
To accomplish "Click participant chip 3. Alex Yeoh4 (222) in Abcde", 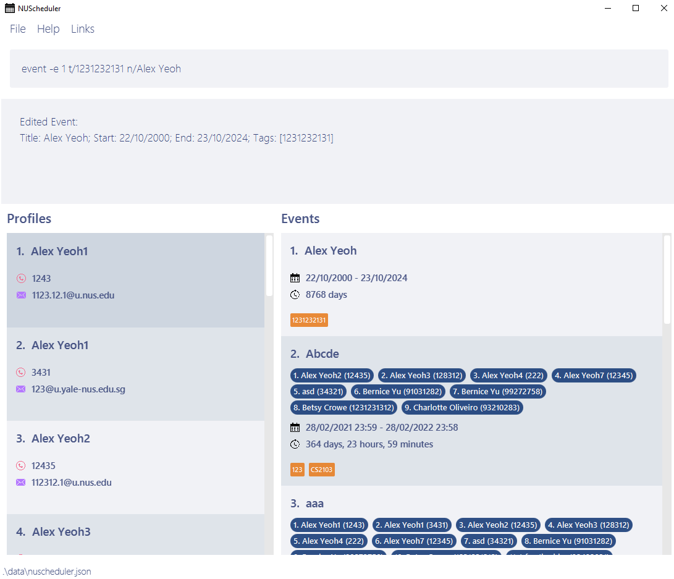I will 508,376.
